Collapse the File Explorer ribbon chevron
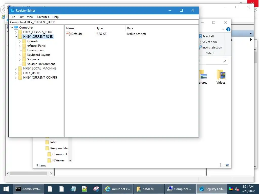259x194 pixels. [x=223, y=29]
